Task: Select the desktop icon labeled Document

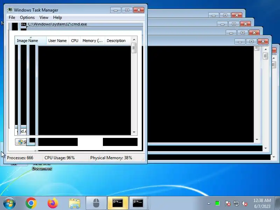Action: coord(42,168)
